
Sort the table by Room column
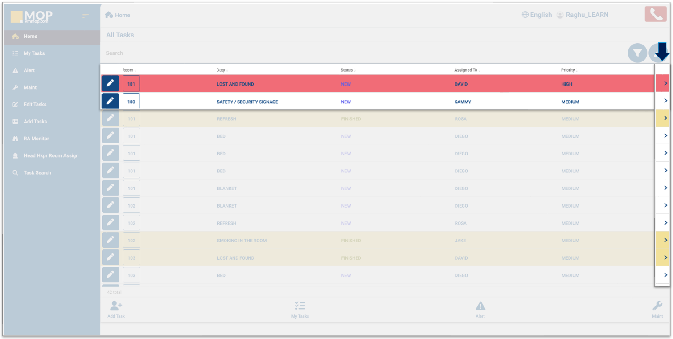(129, 70)
